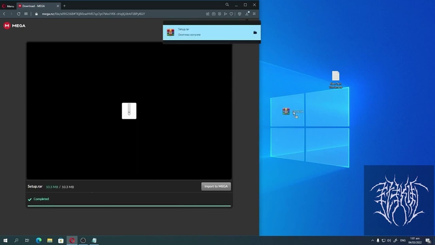435x245 pixels.
Task: Click the zip file preview thumbnail
Action: coord(129,111)
